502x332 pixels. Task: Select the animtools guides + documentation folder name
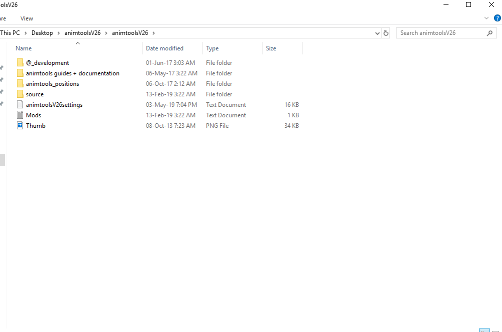(x=72, y=73)
